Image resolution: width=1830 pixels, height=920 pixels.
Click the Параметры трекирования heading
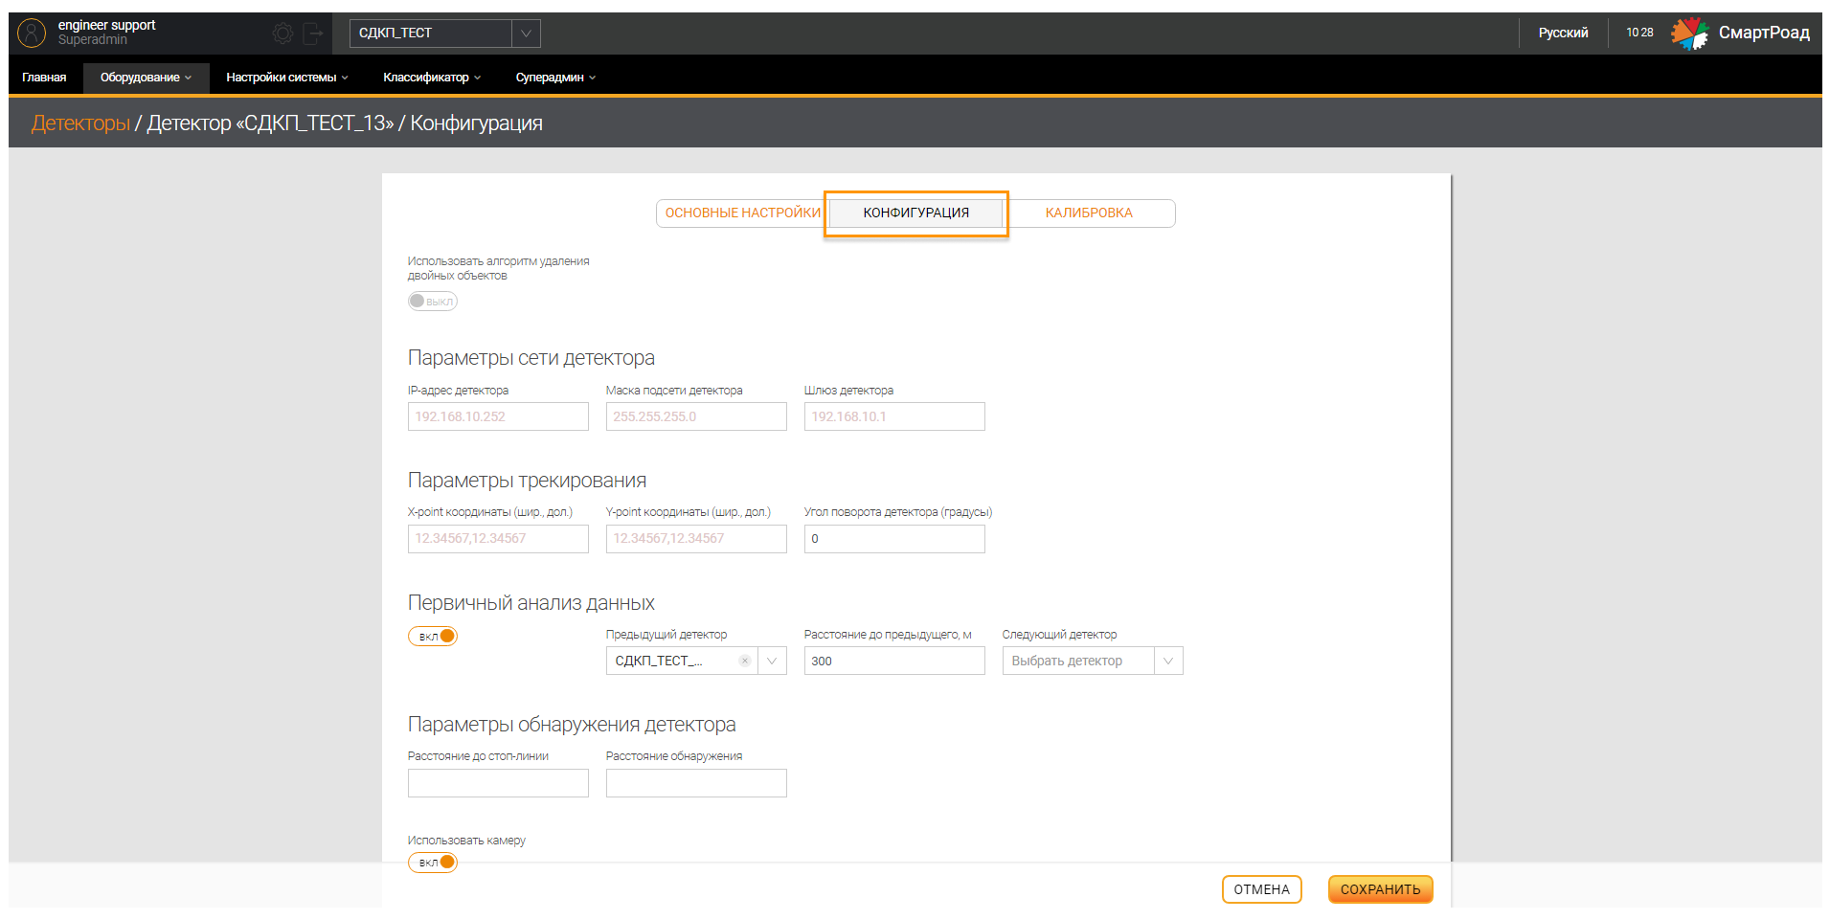coord(527,481)
